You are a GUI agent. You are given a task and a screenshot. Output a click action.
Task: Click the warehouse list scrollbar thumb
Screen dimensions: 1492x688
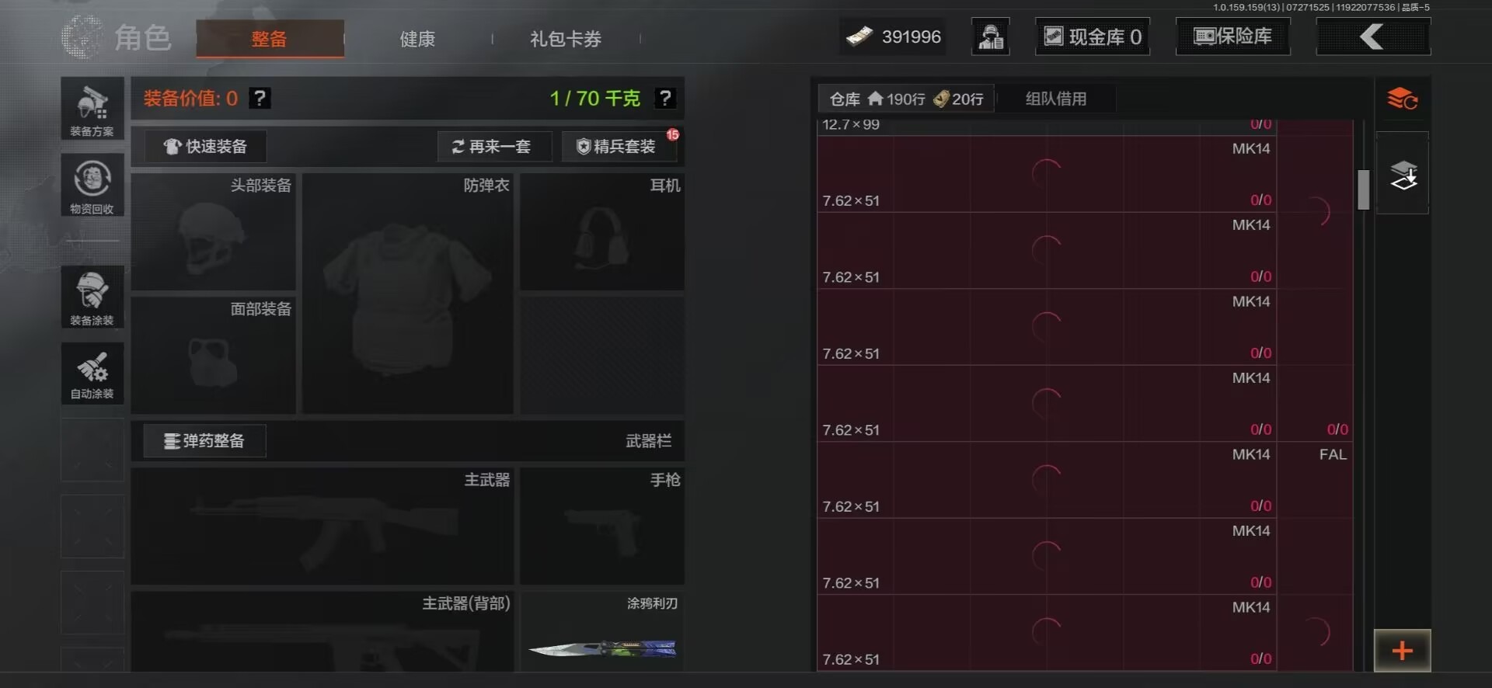pos(1363,189)
